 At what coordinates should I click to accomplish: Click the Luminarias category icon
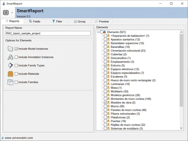click(108, 84)
